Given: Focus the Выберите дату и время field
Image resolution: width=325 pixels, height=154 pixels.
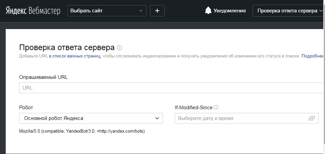Looking at the screenshot, I should [247, 118].
